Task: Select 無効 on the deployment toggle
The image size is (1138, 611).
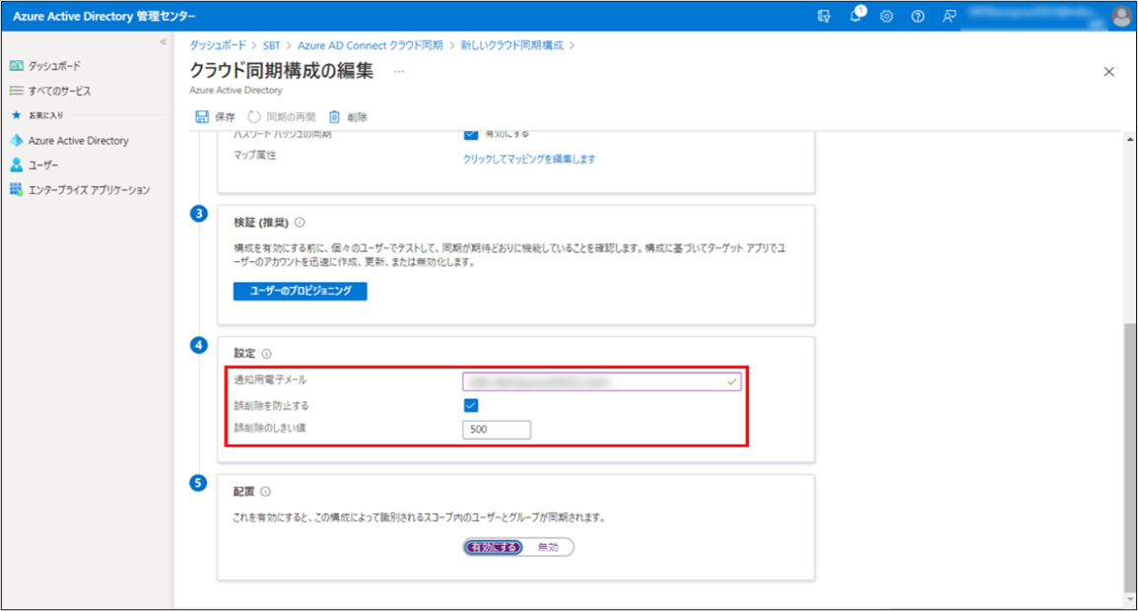Action: tap(548, 547)
